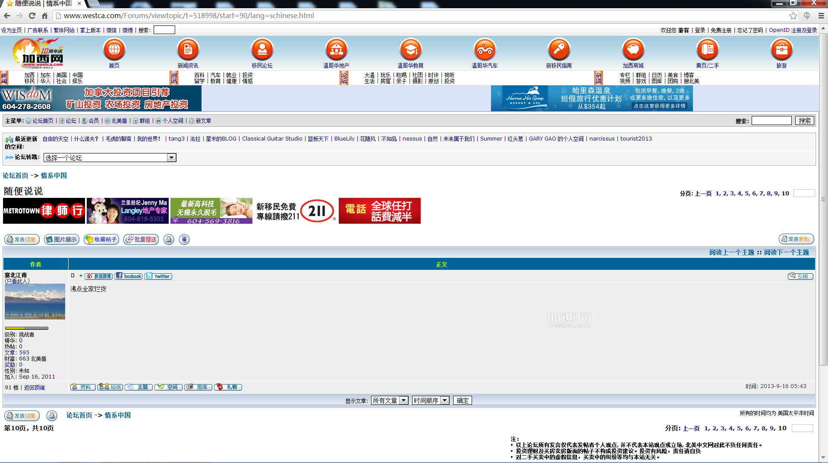Open the author's 图库 gallery button
Screen dimensions: 828x463
coord(198,387)
